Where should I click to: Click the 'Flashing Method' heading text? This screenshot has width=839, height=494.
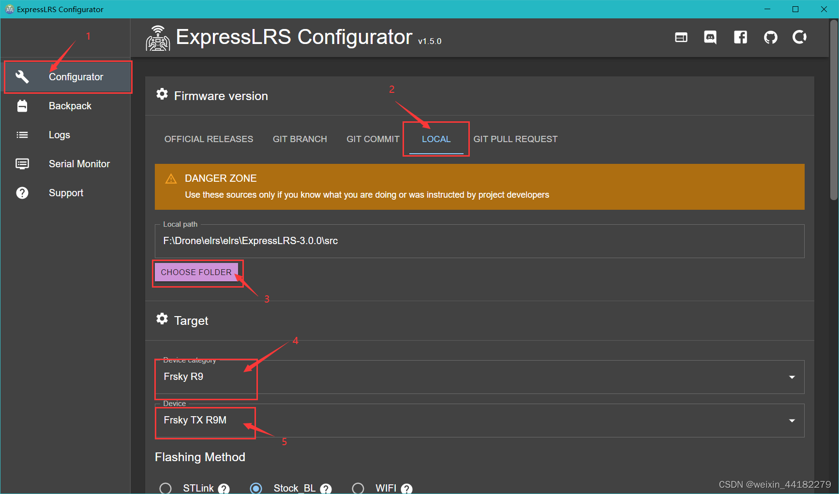(200, 457)
